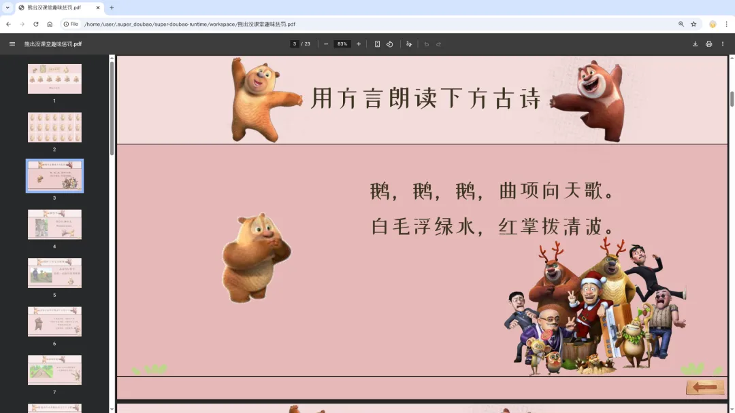Click the browser zoom magnifier icon
This screenshot has height=413, width=735.
[x=681, y=24]
